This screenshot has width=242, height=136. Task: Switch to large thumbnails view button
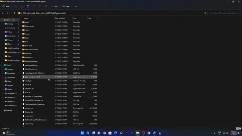click(240, 128)
